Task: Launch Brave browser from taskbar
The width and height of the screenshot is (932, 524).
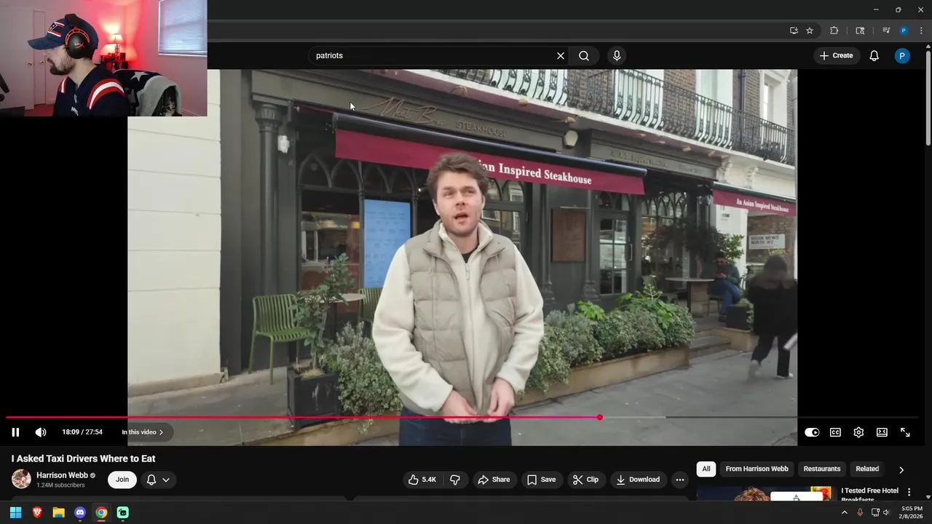Action: click(x=37, y=512)
